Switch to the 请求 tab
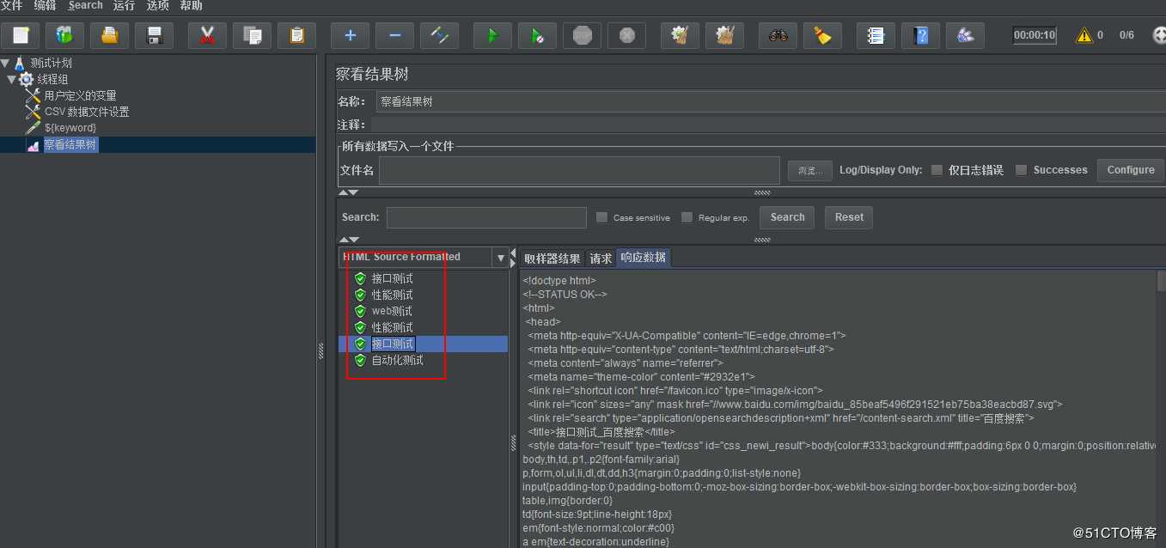Viewport: 1166px width, 548px height. coord(601,258)
